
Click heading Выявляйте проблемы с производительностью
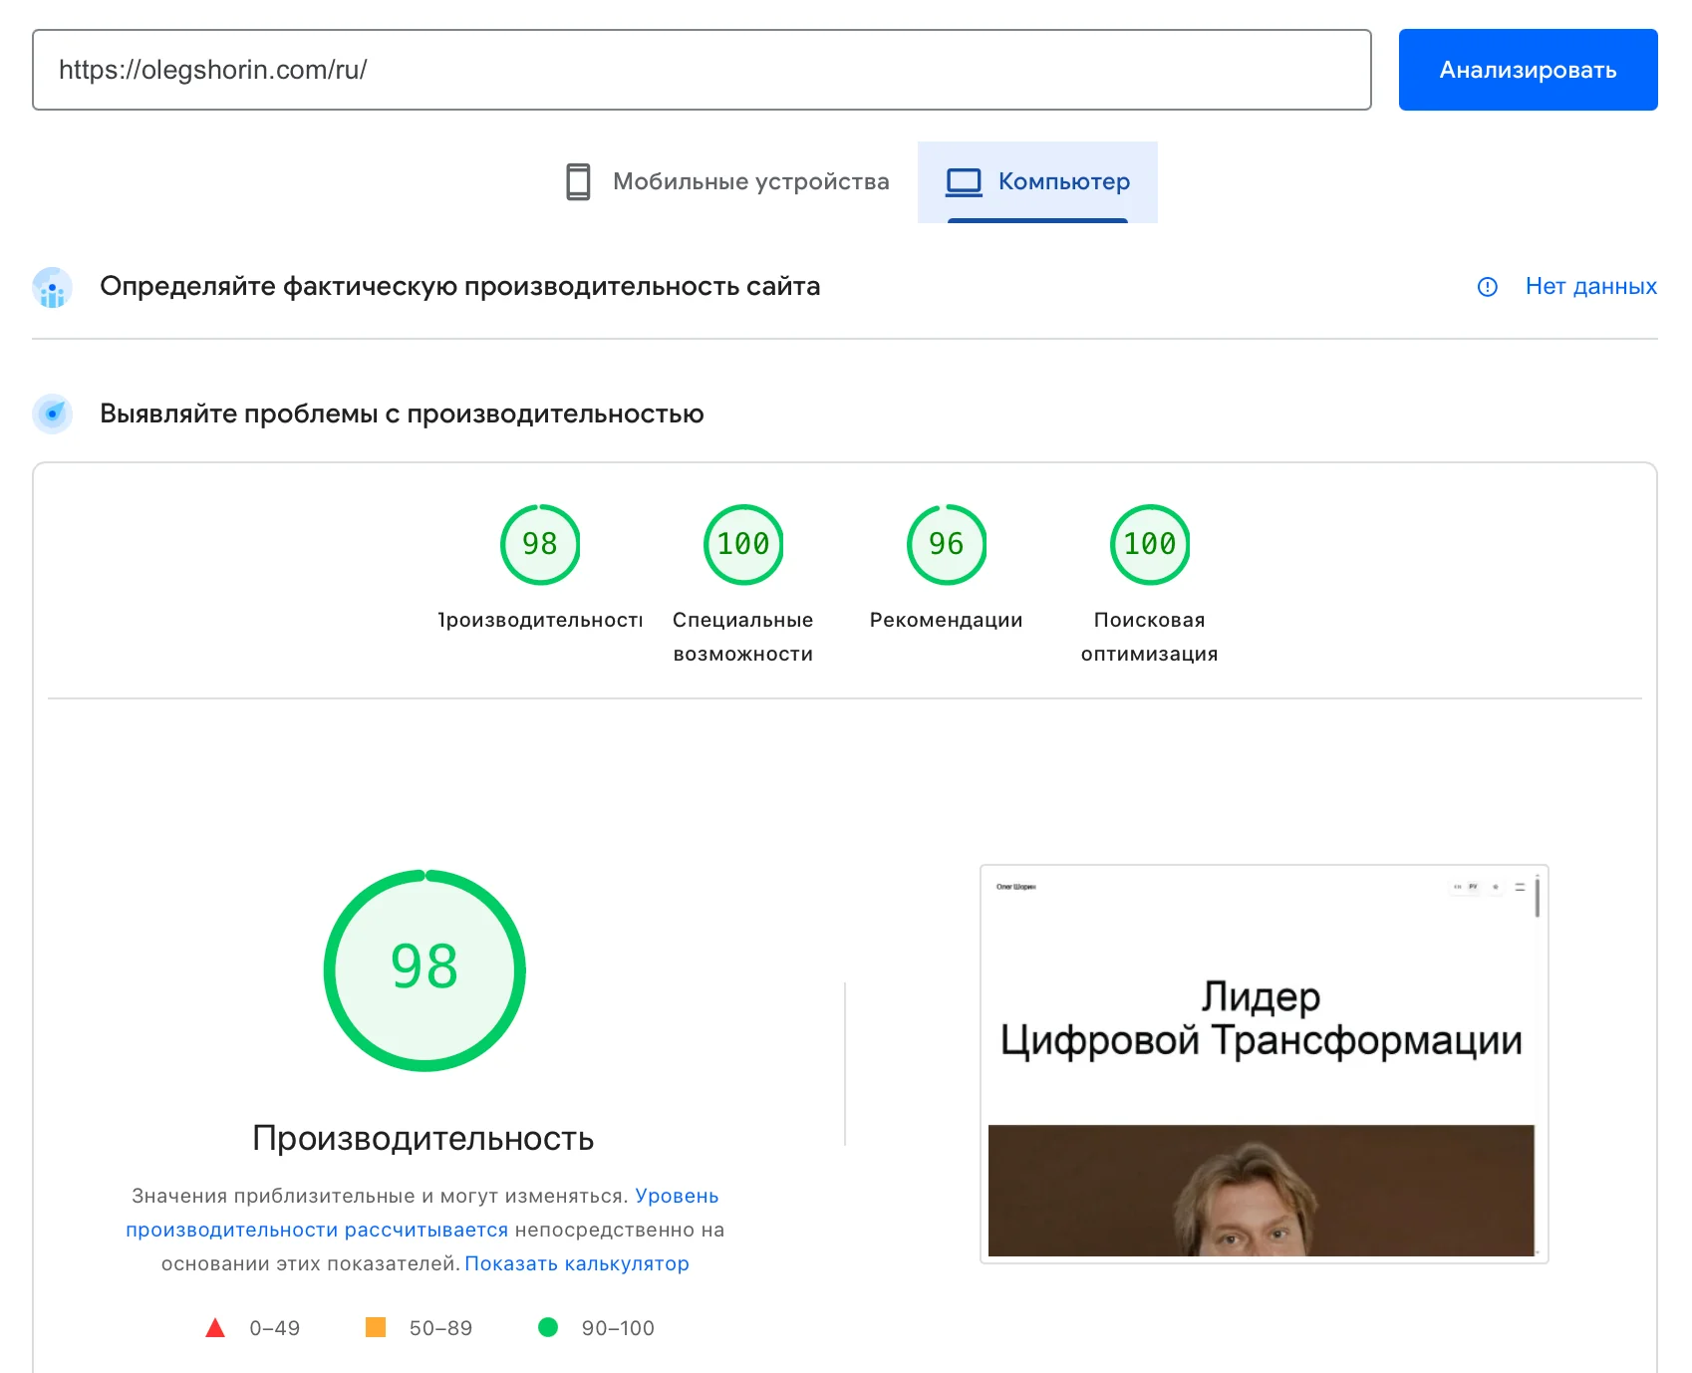tap(402, 413)
